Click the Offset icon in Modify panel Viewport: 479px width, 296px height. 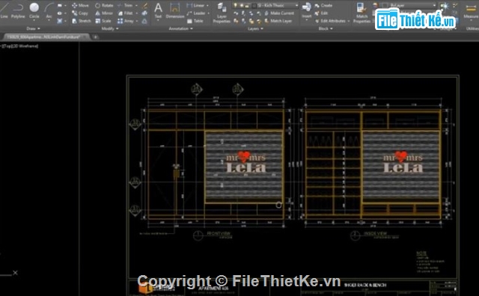point(144,21)
